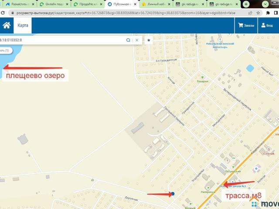
Task: Click the blue marker dot on the map
Action: [173, 194]
